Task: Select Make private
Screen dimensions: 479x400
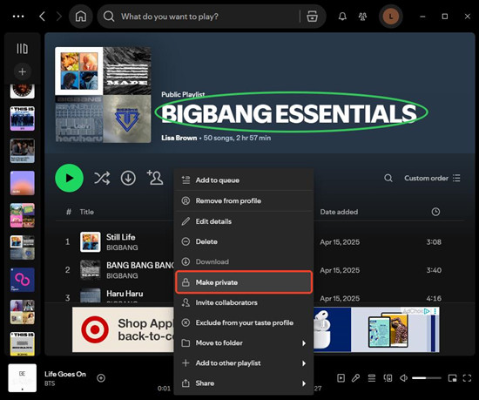Action: click(x=244, y=282)
